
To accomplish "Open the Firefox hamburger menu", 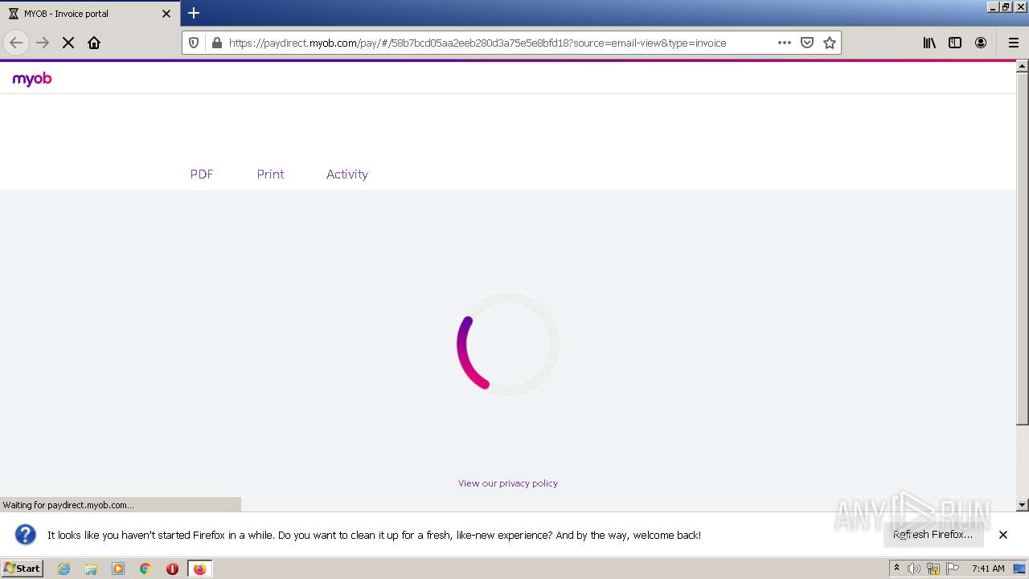I will 1013,43.
